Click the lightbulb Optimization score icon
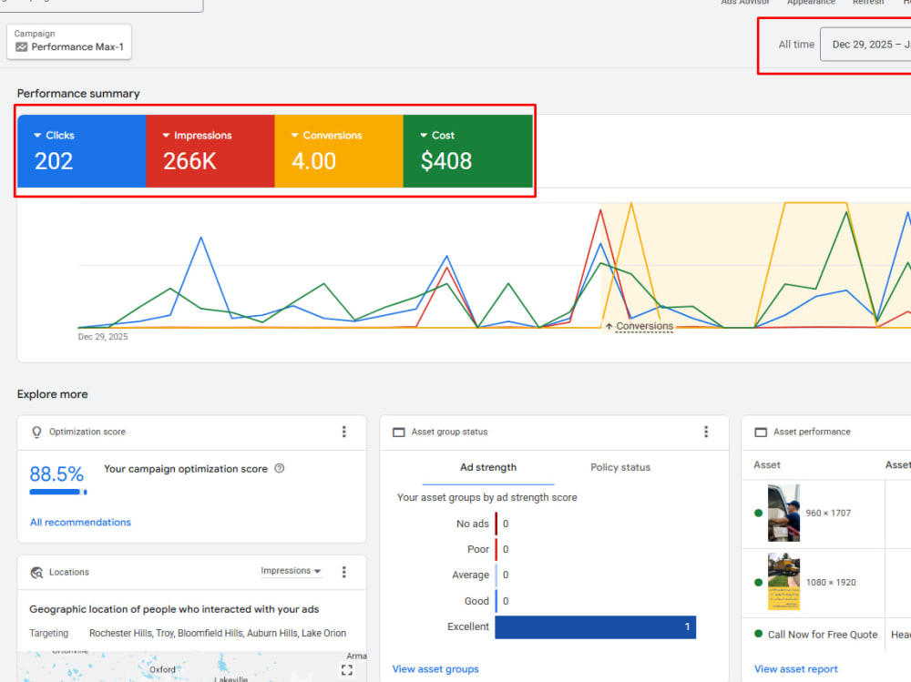This screenshot has width=911, height=682. click(x=36, y=432)
